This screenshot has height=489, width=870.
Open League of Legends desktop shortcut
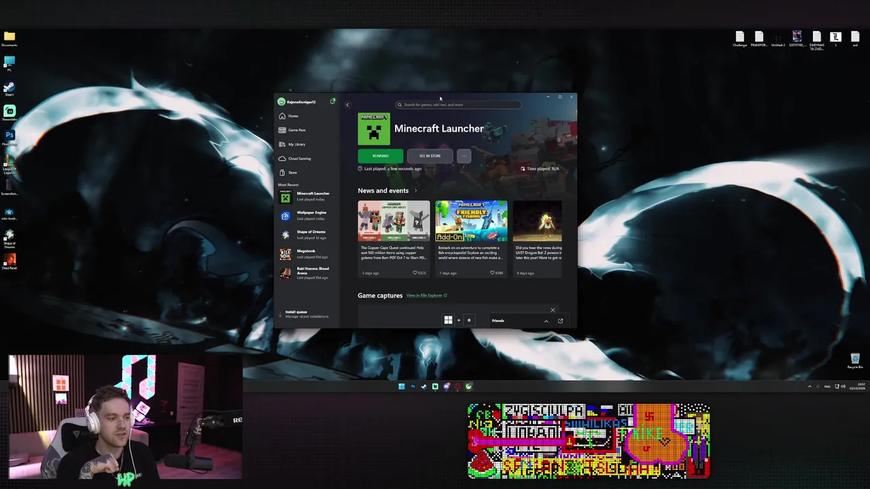[x=10, y=164]
